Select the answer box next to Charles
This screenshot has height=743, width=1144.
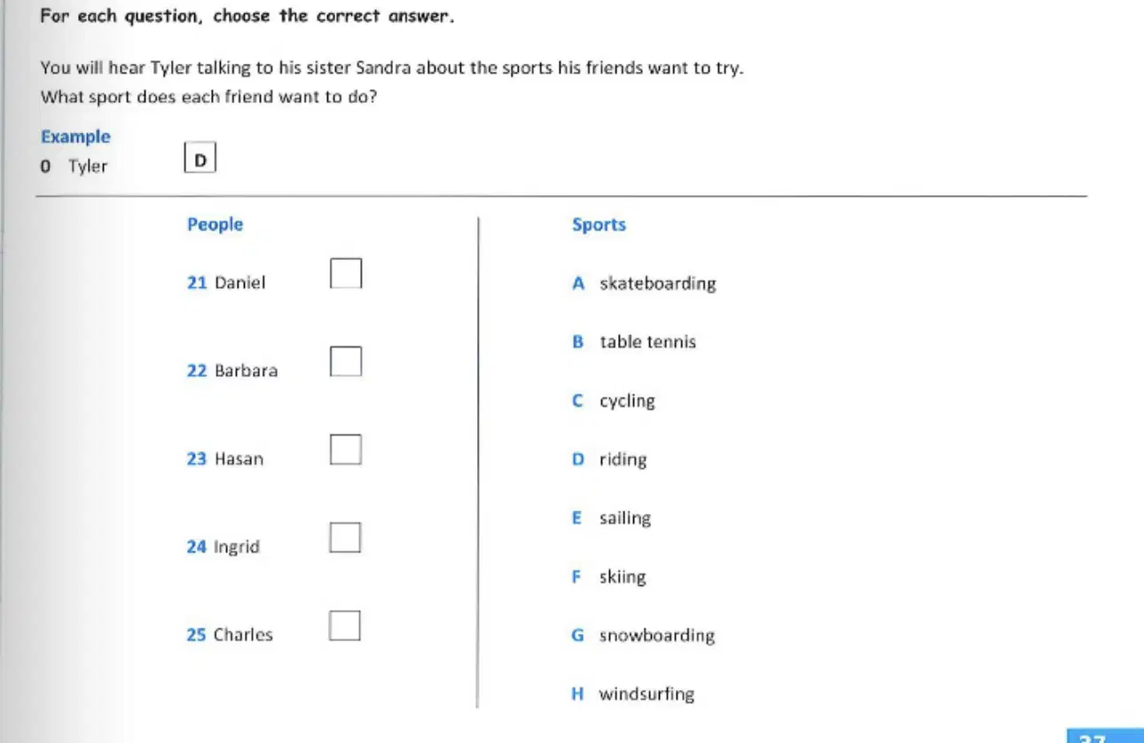tap(346, 625)
